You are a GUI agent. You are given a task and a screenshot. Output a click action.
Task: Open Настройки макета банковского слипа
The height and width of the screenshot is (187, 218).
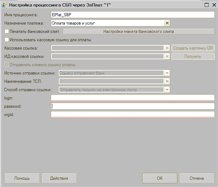click(139, 31)
